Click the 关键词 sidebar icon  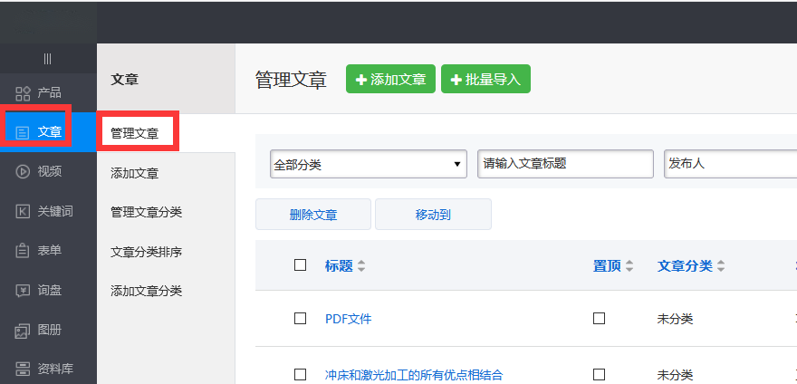coord(24,212)
